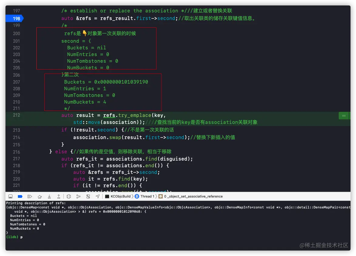Open the Debug View Hierarchy tool
This screenshot has height=256, width=356.
[69, 196]
